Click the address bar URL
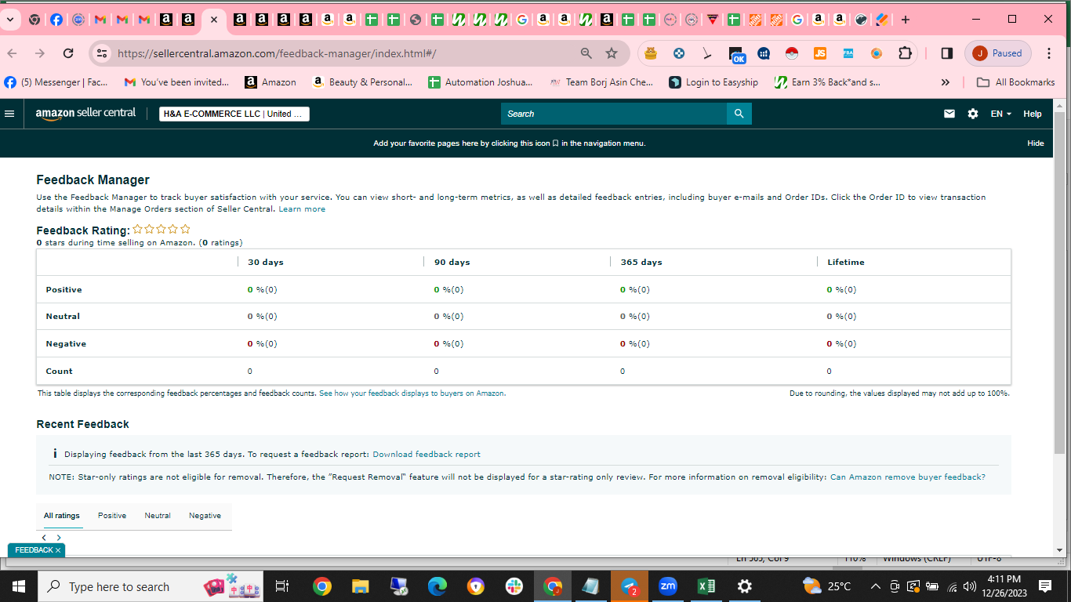Image resolution: width=1071 pixels, height=602 pixels. (x=276, y=53)
